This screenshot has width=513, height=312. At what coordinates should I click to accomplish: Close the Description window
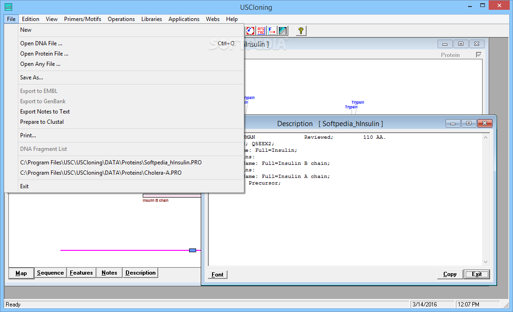point(485,123)
